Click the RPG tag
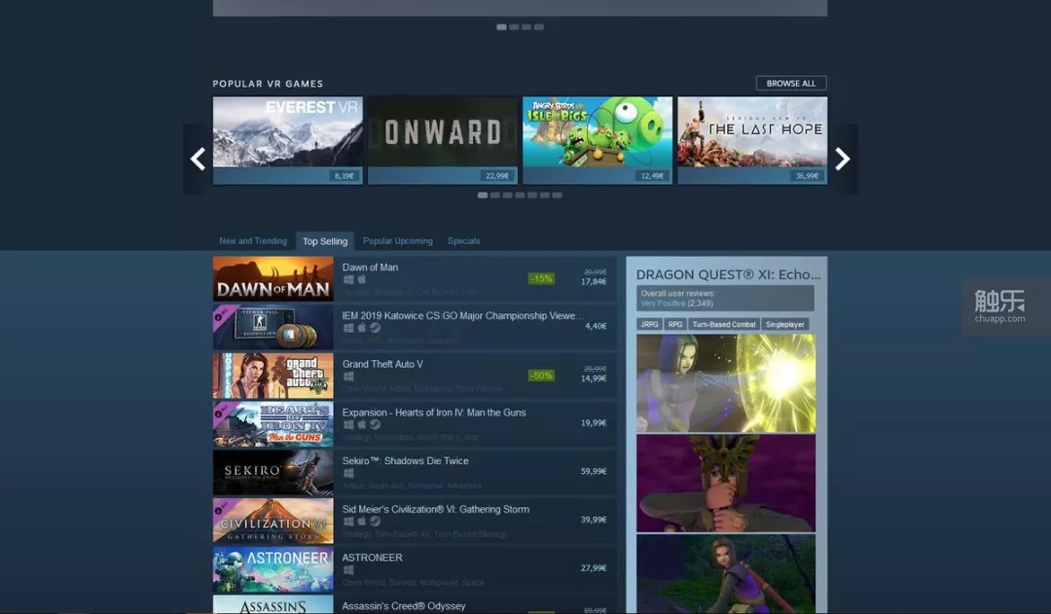The height and width of the screenshot is (614, 1051). [x=675, y=324]
